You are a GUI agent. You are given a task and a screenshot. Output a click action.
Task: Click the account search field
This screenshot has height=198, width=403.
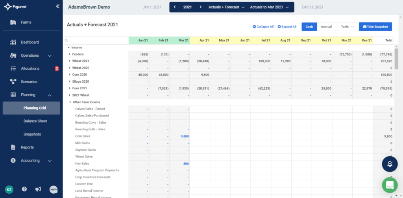[96, 41]
